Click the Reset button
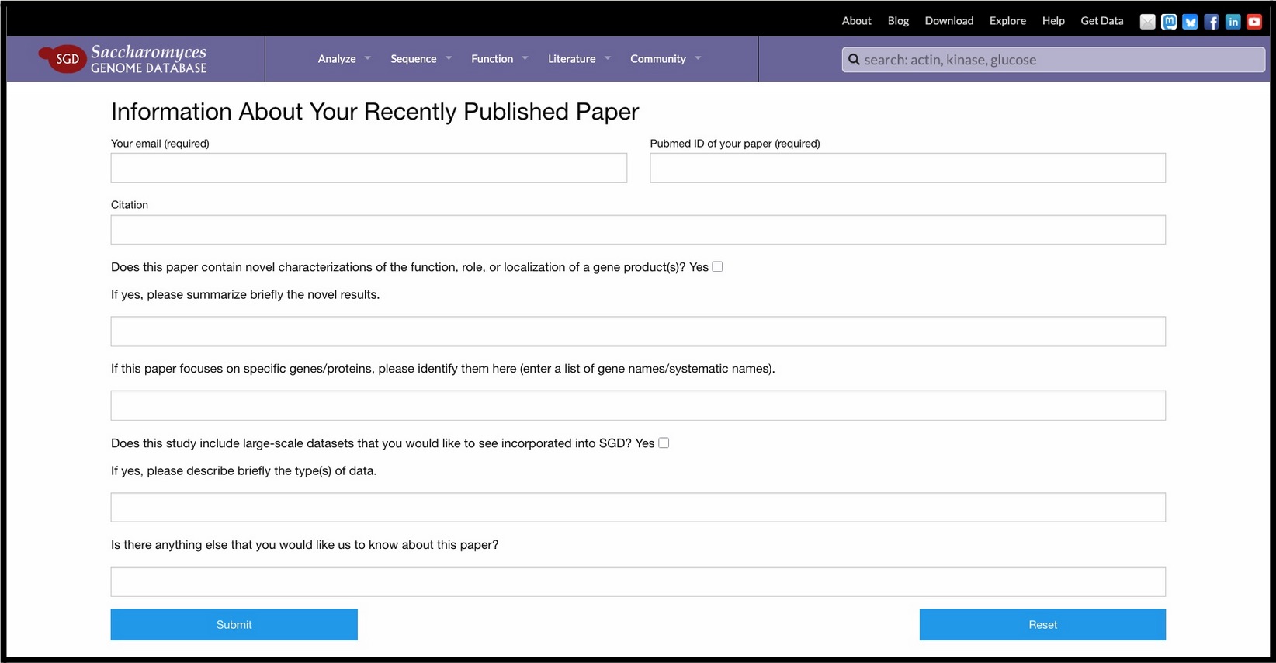 (1042, 625)
